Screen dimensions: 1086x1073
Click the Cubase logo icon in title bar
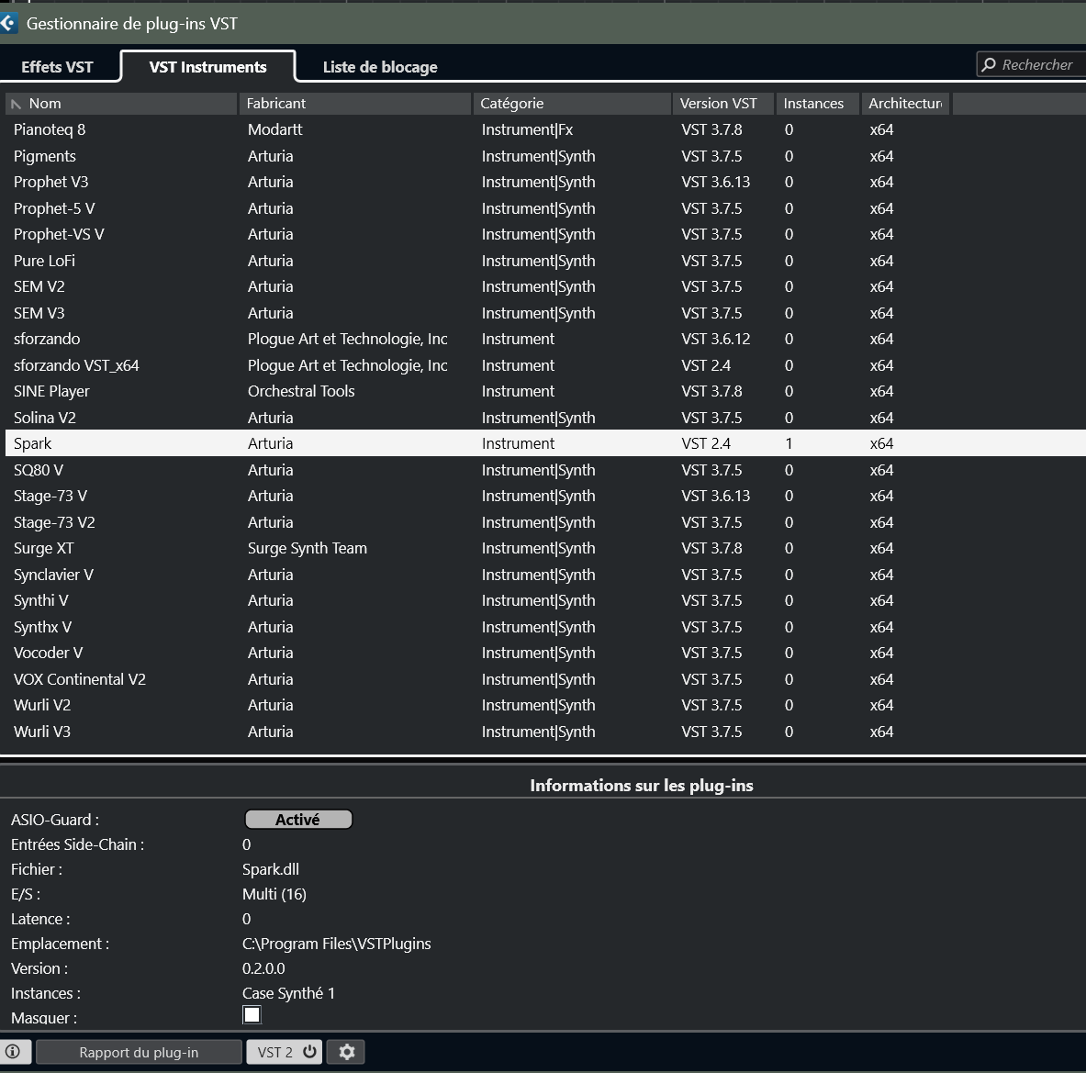click(9, 23)
